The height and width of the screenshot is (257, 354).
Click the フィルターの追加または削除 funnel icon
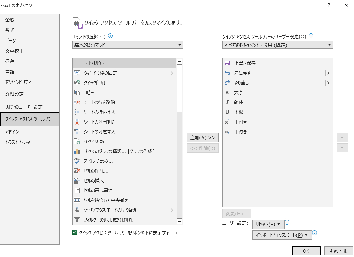click(x=77, y=220)
